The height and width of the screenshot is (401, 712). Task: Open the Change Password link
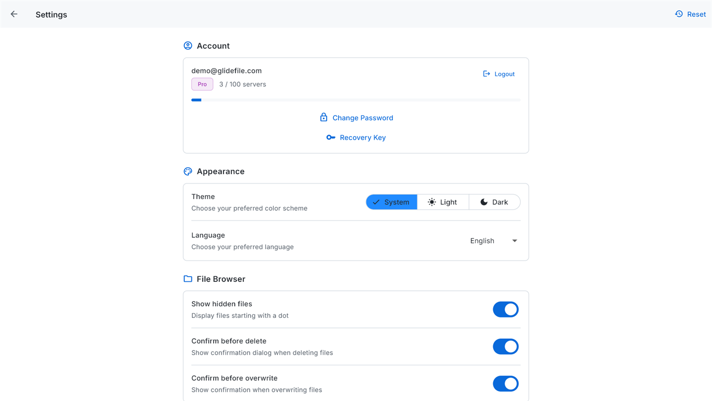pos(356,118)
